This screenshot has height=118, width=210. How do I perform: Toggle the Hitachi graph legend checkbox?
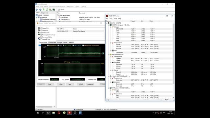83,46
